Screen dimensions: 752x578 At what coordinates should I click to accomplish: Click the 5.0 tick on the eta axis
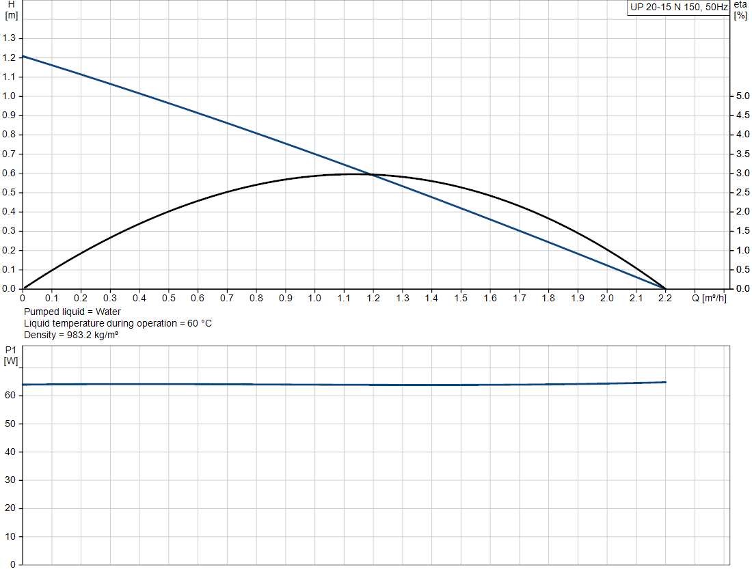pos(743,96)
